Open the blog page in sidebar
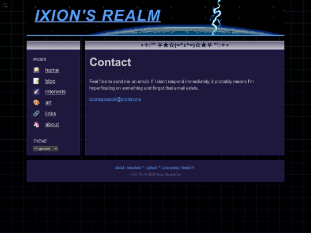The image size is (311, 233). coord(50,81)
